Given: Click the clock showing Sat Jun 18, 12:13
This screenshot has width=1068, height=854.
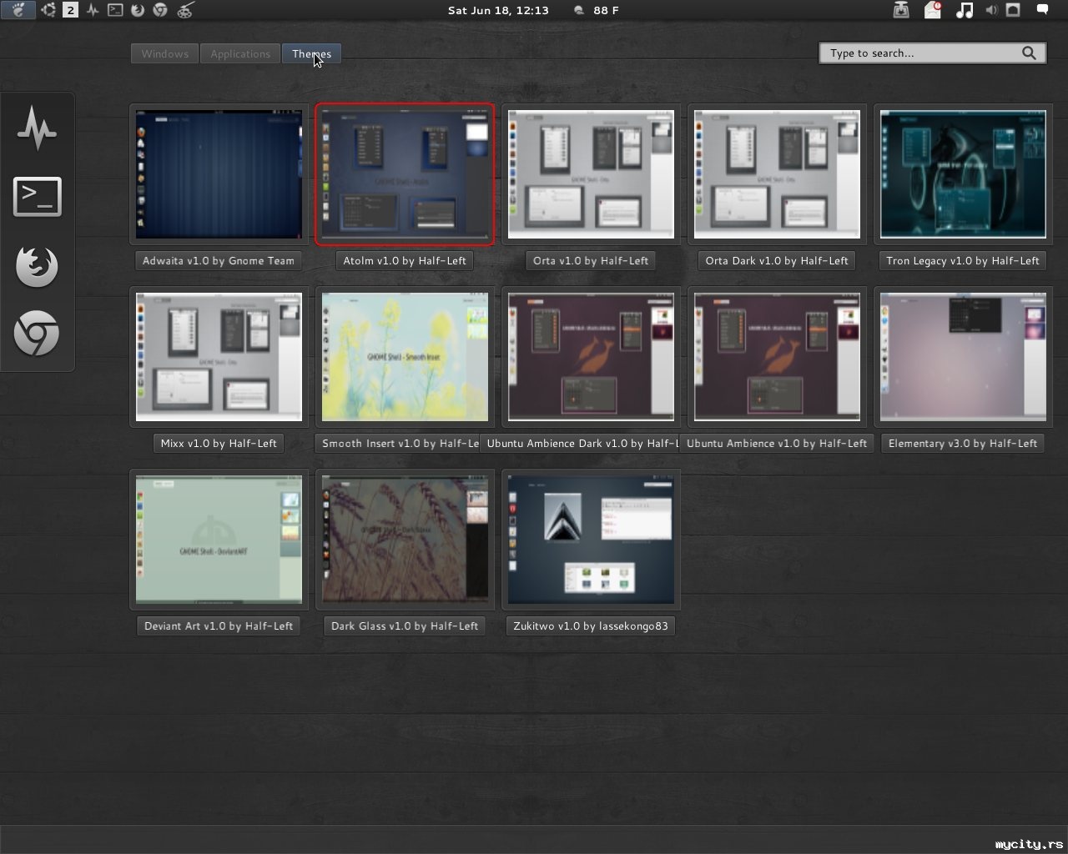Looking at the screenshot, I should click(x=498, y=10).
